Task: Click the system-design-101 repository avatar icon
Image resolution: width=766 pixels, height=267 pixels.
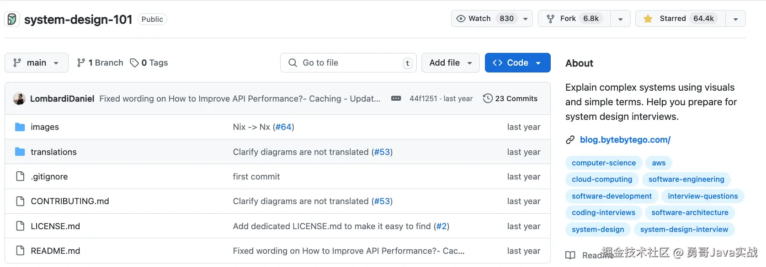Action: pos(12,19)
